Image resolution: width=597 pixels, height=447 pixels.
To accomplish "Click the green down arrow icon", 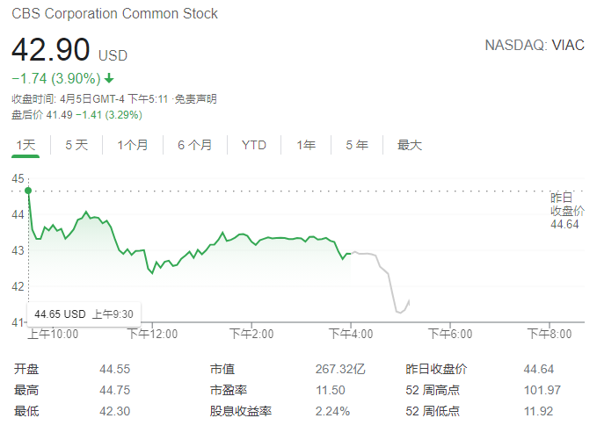I will coord(109,78).
